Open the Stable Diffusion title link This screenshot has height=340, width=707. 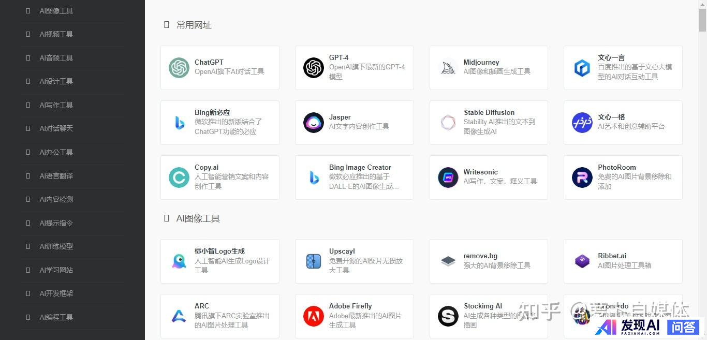[x=489, y=112]
